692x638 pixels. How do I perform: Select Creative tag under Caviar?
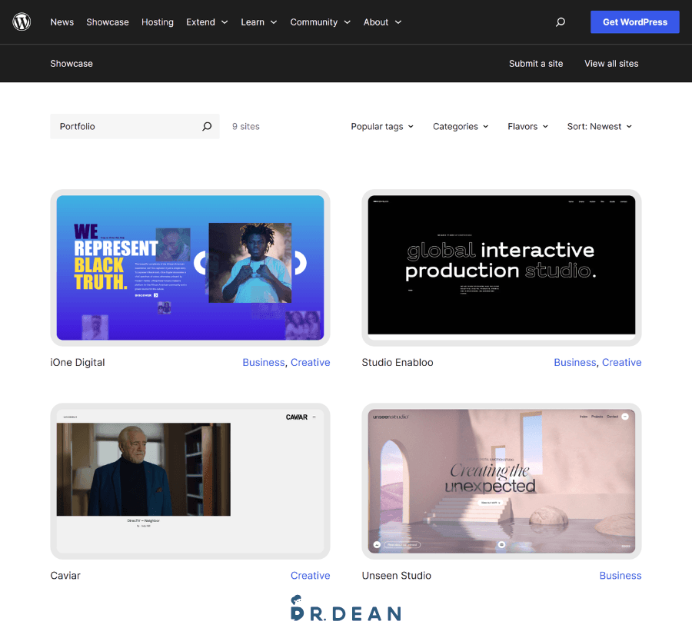click(x=311, y=575)
